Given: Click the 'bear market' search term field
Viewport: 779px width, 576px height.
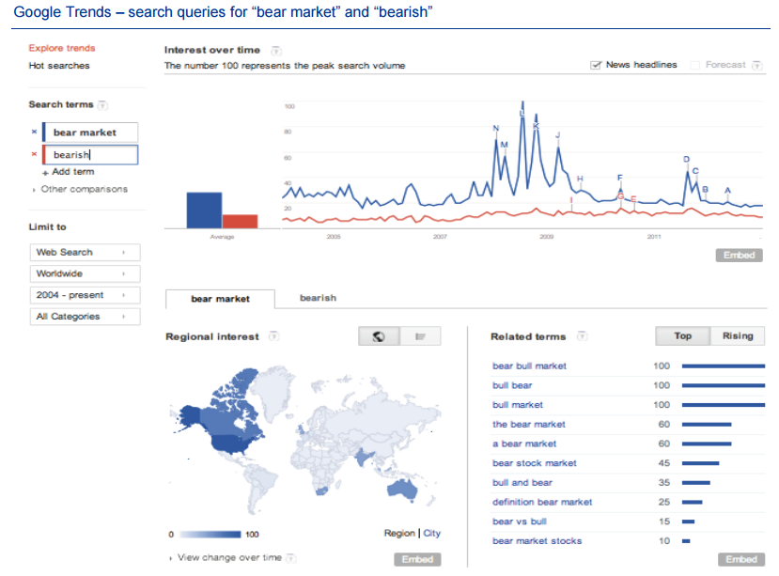Looking at the screenshot, I should [x=90, y=132].
